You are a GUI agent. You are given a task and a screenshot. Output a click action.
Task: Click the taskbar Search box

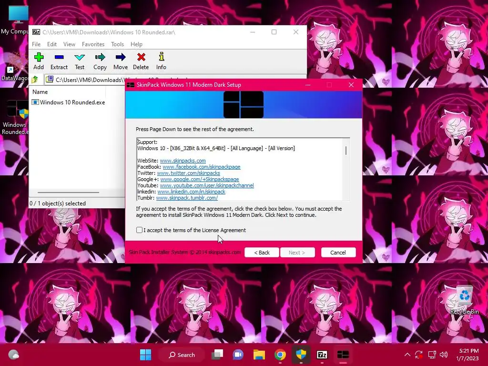click(182, 355)
